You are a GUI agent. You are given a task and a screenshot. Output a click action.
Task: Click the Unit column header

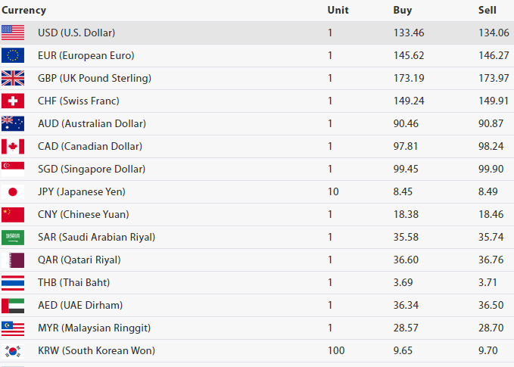click(338, 11)
